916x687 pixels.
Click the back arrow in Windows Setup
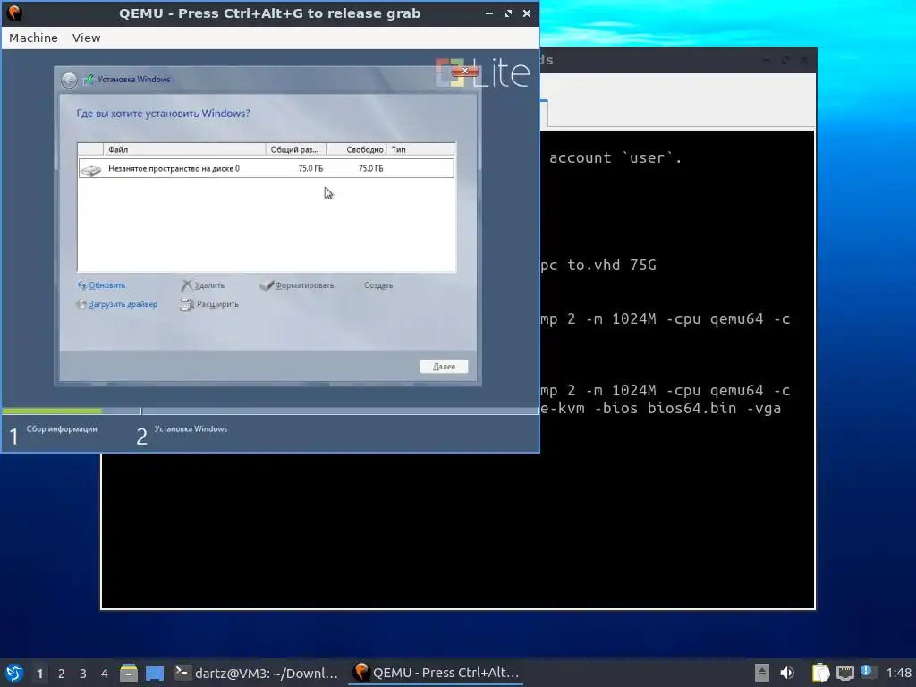[69, 80]
